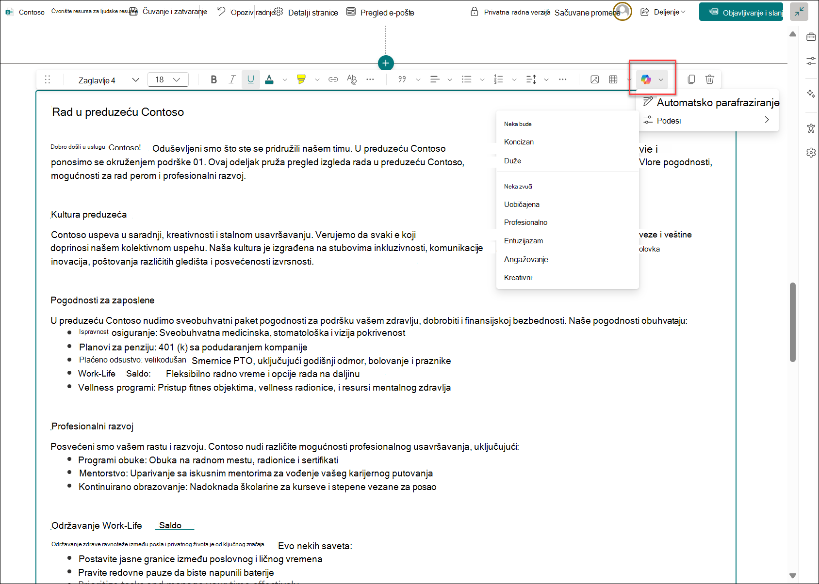Viewport: 819px width, 584px height.
Task: Open the highlight color dropdown arrow
Action: [317, 79]
